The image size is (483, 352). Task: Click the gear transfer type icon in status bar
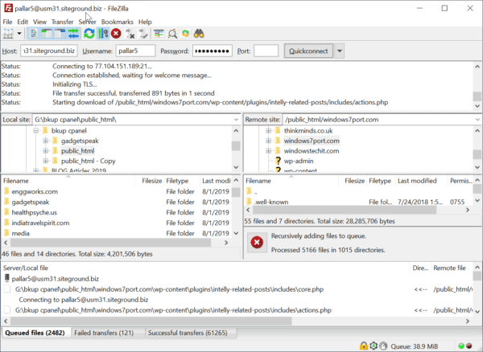pos(374,346)
